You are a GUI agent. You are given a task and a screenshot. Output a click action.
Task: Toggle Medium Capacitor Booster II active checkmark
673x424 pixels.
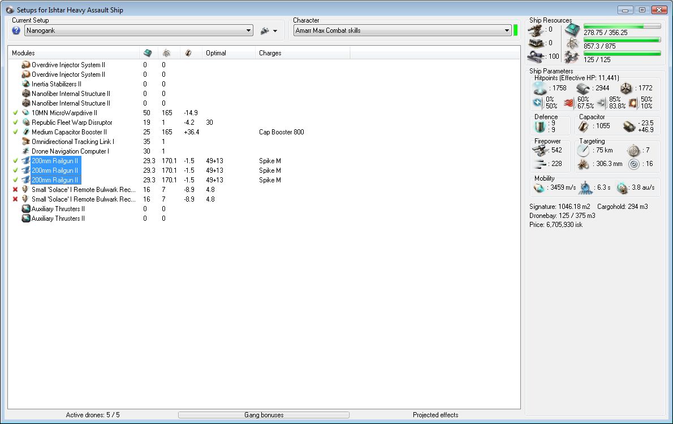tap(15, 132)
